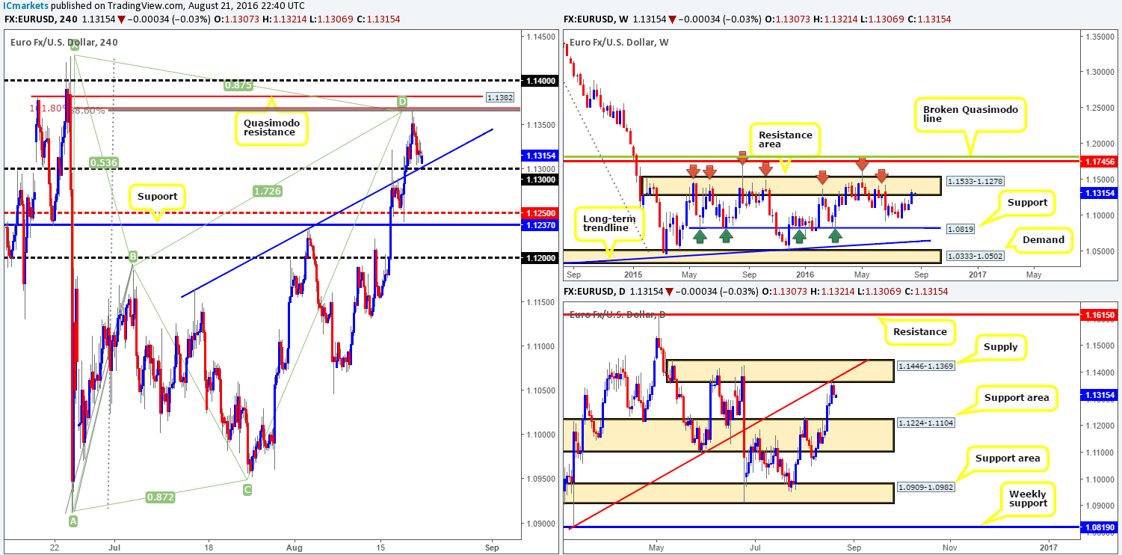Click the Broken Quasimodo line callout
1122x555 pixels.
pos(970,113)
